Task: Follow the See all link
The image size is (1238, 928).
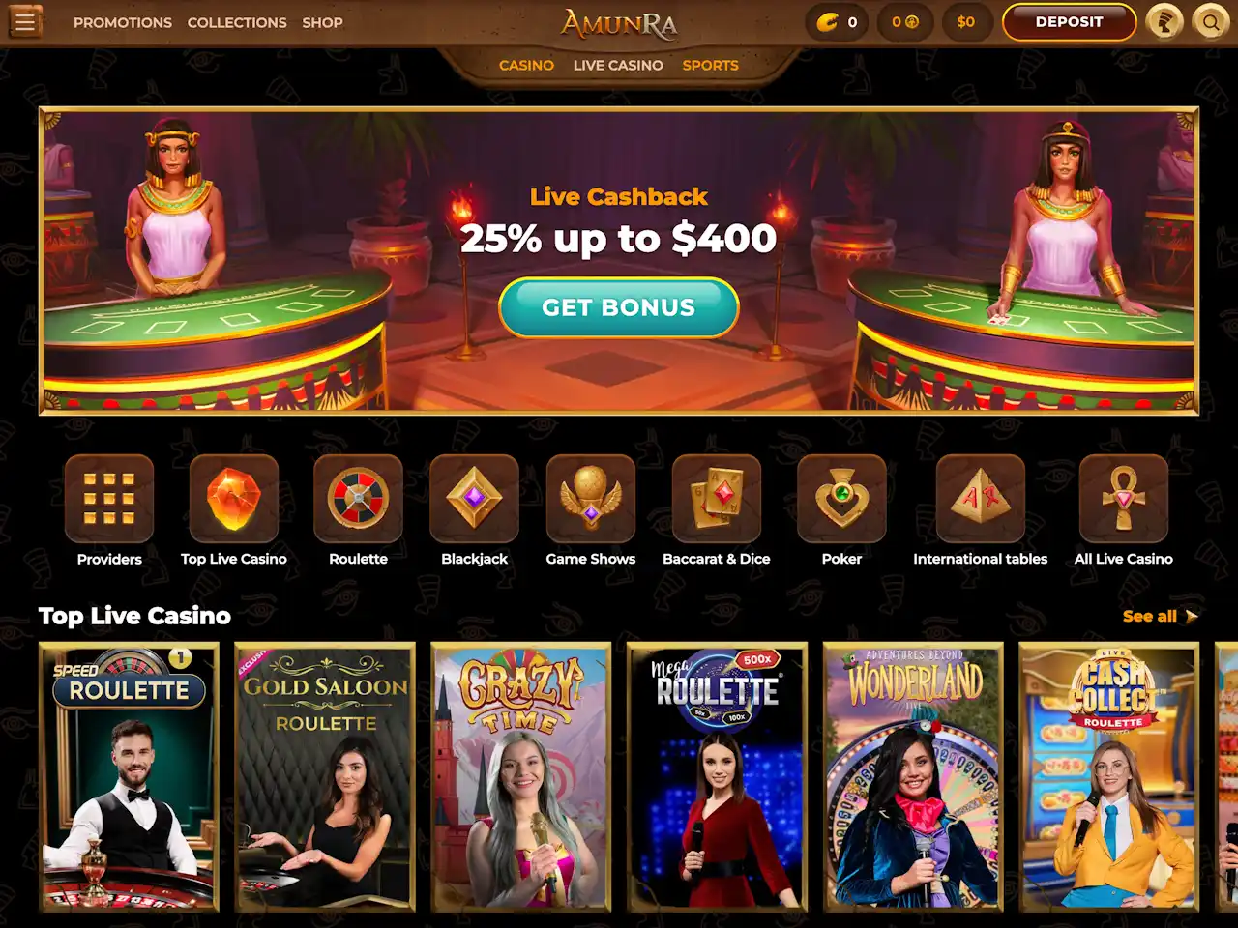Action: coord(1160,616)
